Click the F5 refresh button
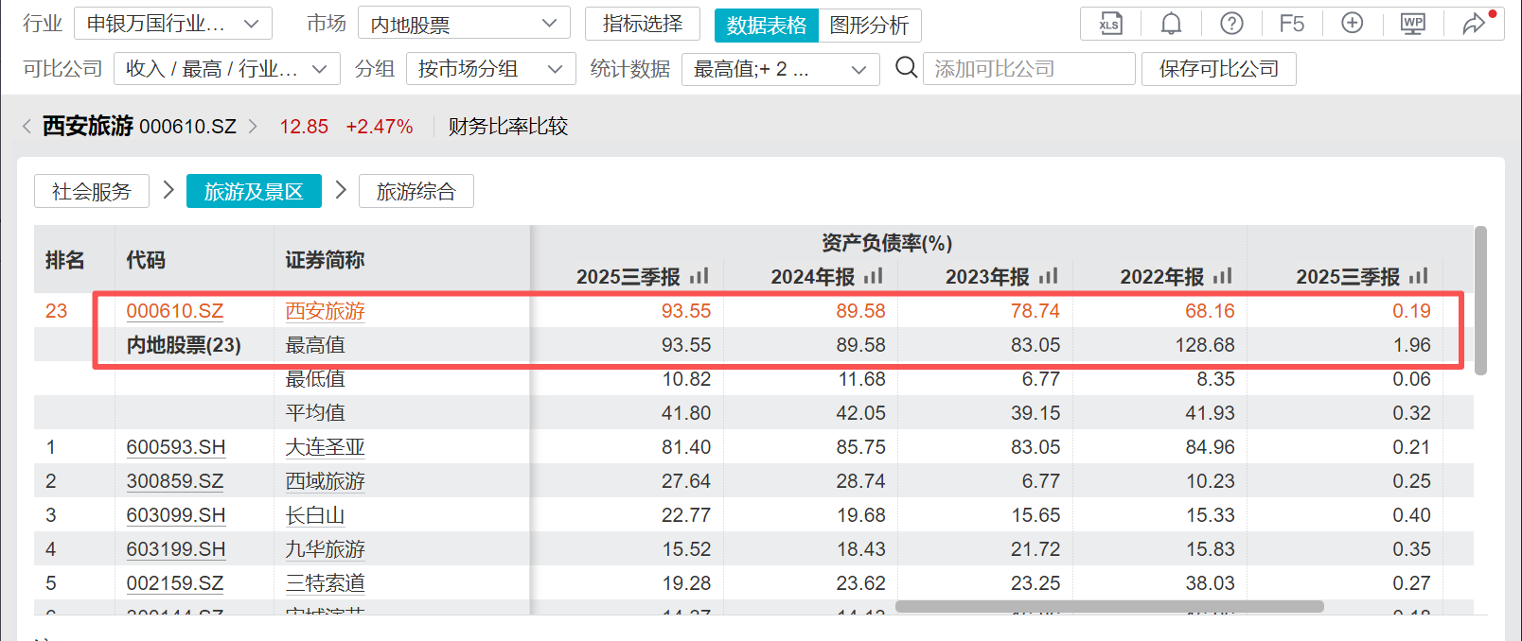Image resolution: width=1522 pixels, height=641 pixels. (1292, 24)
